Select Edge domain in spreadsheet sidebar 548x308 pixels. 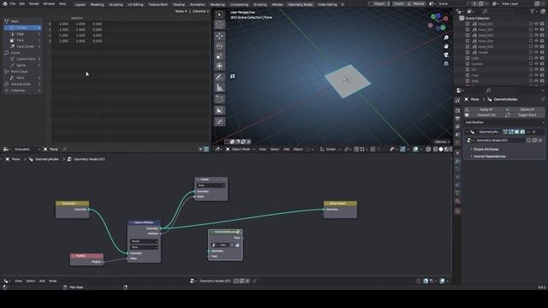pos(22,34)
